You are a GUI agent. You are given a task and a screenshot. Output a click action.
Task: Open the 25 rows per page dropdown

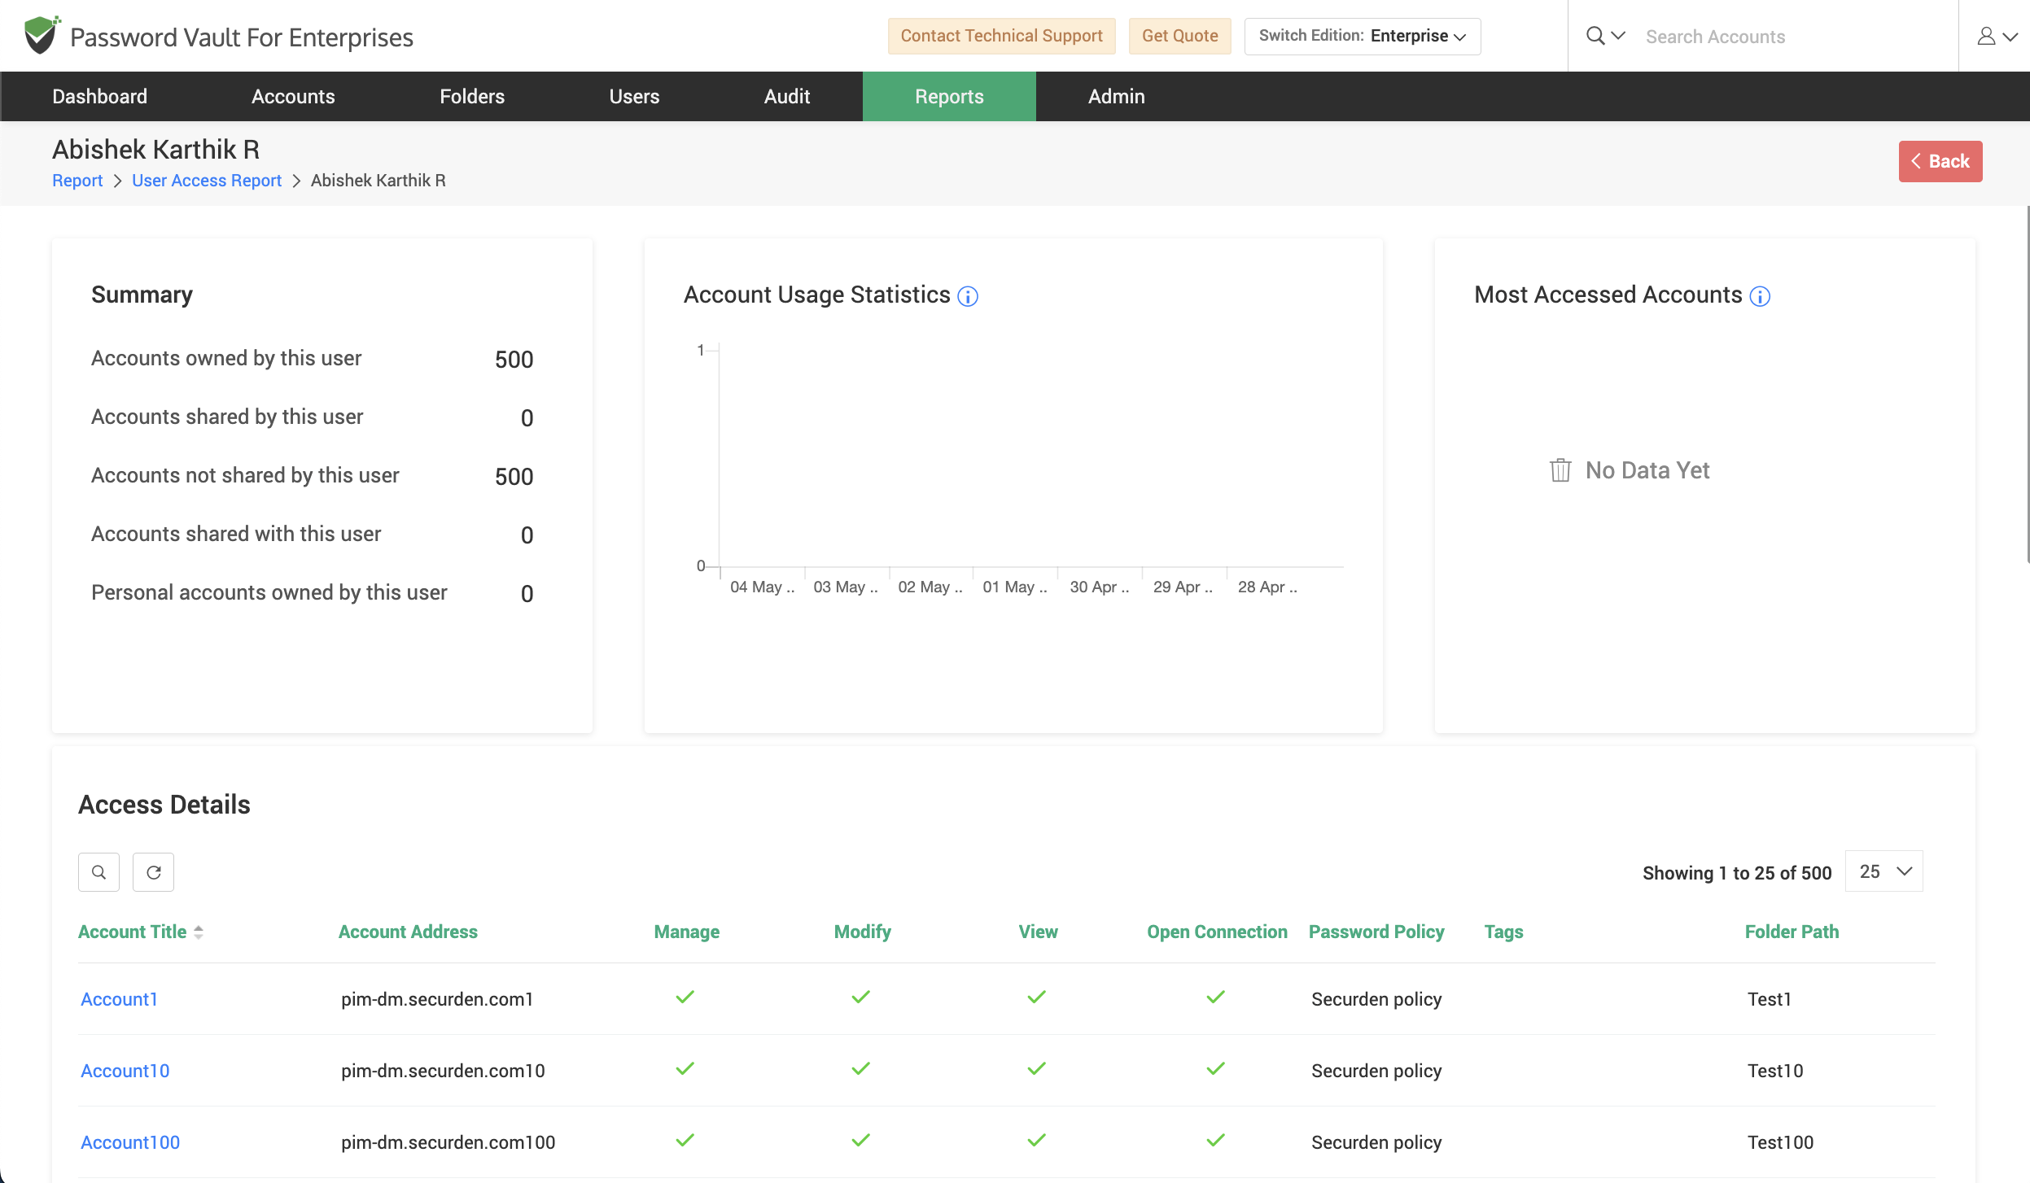(1884, 871)
